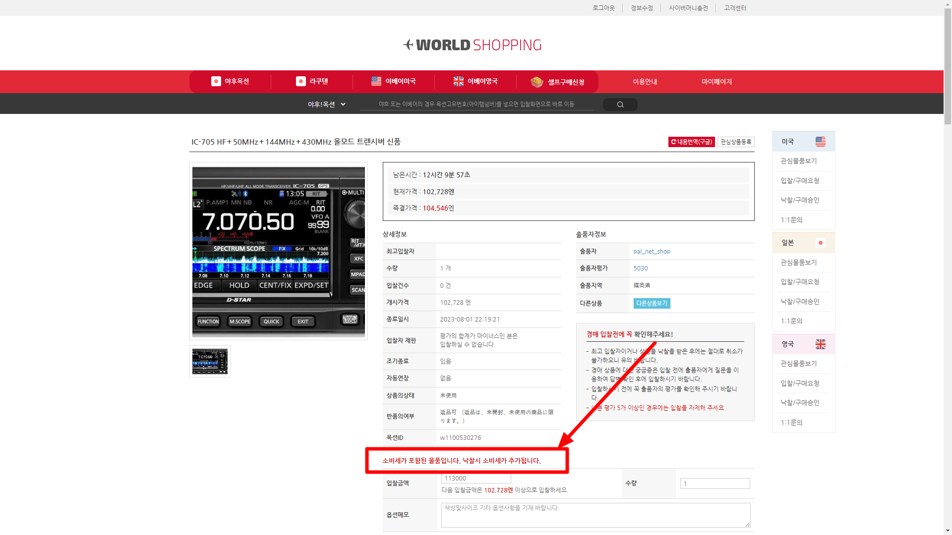Click the 현재가격 102,728엔 value

(438, 192)
